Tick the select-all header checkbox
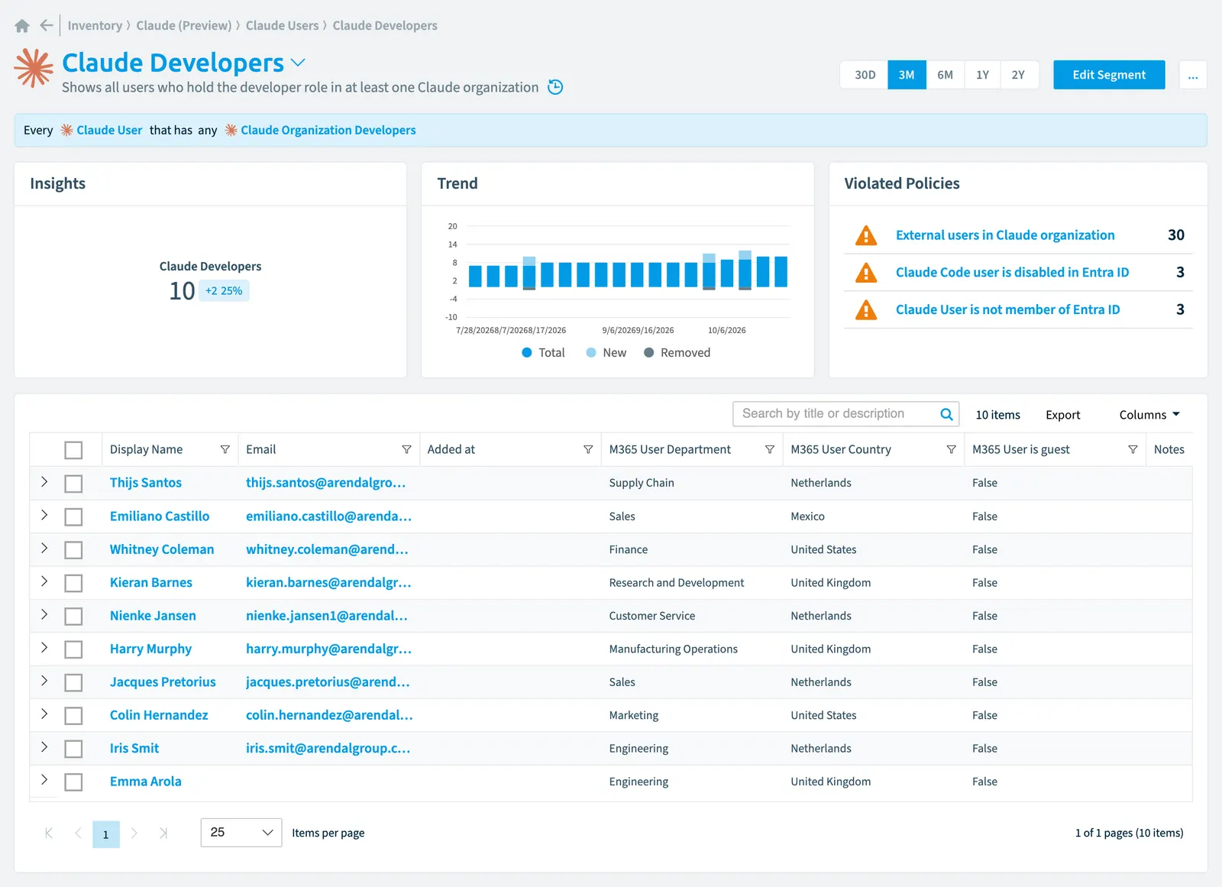The image size is (1222, 887). tap(73, 450)
